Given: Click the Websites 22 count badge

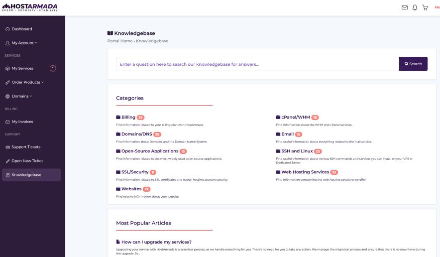Looking at the screenshot, I should click(x=147, y=189).
